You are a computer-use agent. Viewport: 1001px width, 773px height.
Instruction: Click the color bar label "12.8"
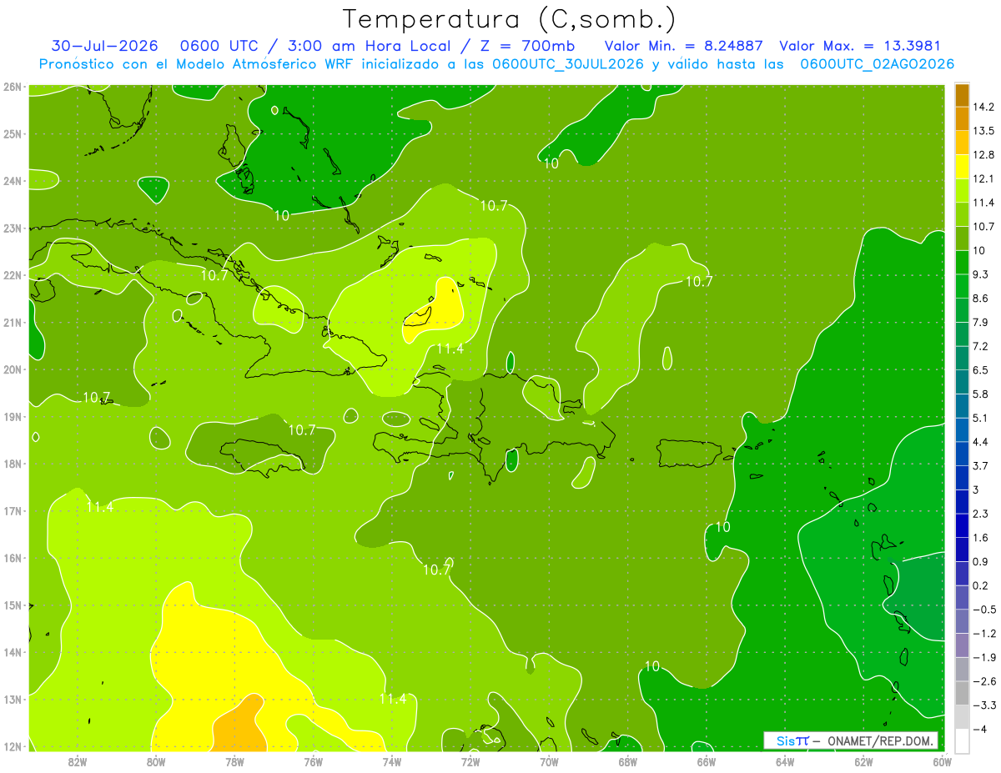[983, 155]
